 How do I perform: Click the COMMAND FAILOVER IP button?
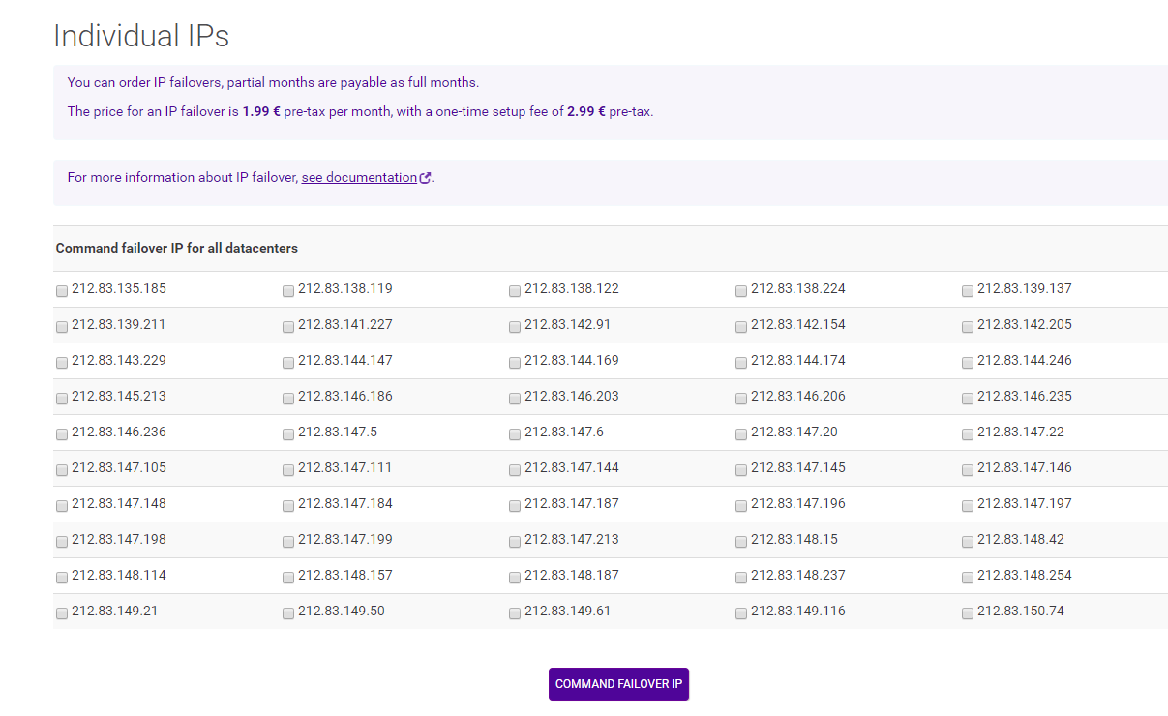tap(618, 684)
